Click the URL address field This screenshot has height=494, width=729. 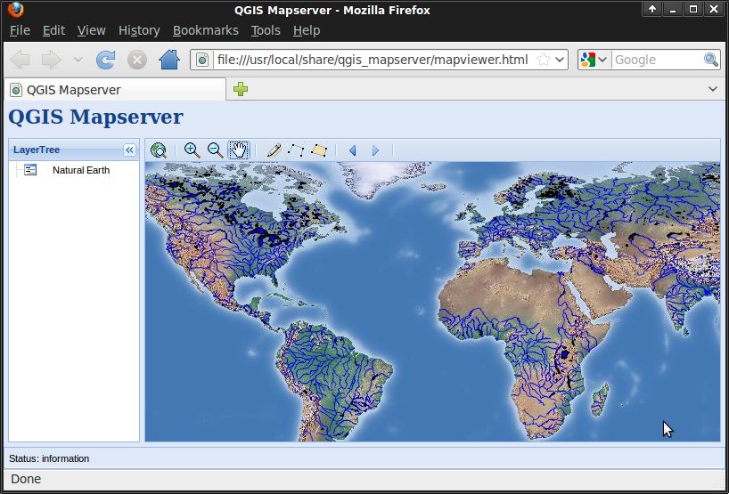click(372, 60)
